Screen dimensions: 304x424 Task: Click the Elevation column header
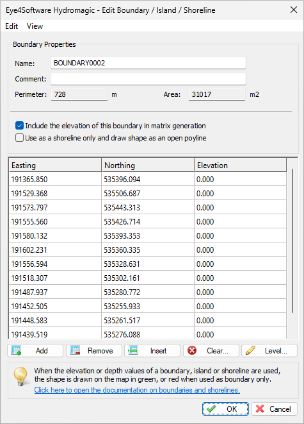click(x=241, y=165)
